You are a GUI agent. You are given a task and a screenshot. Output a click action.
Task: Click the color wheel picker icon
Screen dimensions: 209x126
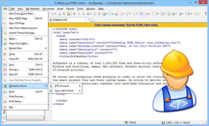click(x=116, y=14)
